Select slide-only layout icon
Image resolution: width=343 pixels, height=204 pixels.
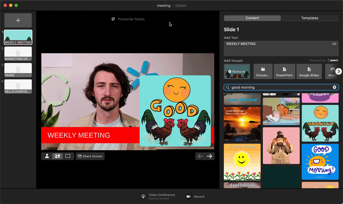[x=68, y=156]
